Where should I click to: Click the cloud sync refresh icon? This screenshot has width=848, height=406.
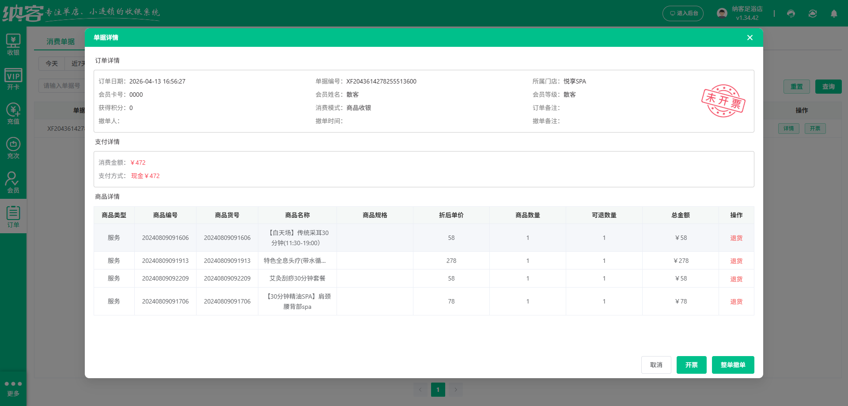pyautogui.click(x=812, y=14)
